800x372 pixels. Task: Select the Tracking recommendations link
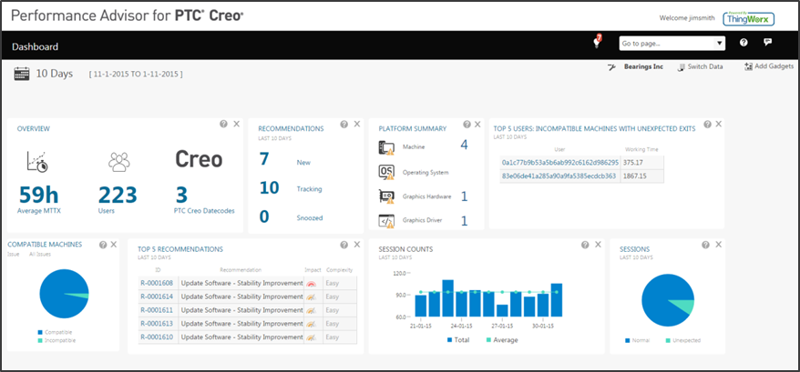309,189
